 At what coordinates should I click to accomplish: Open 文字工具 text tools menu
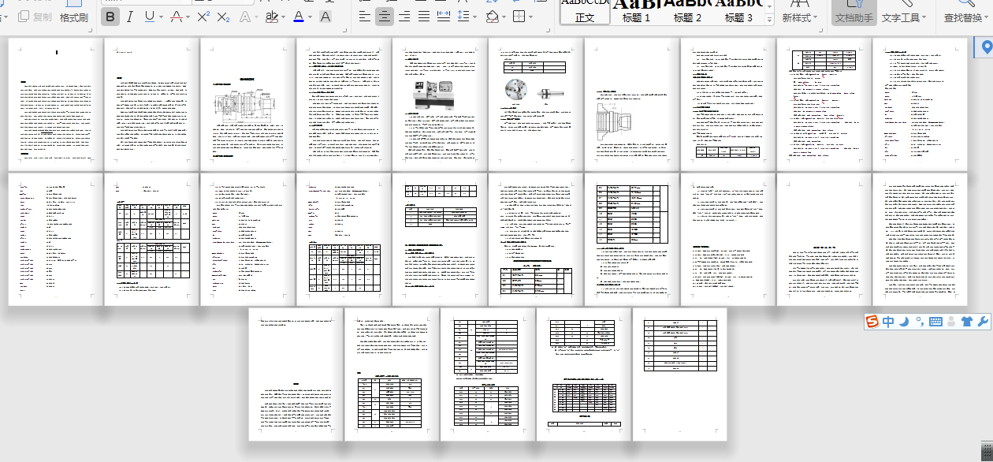(904, 13)
